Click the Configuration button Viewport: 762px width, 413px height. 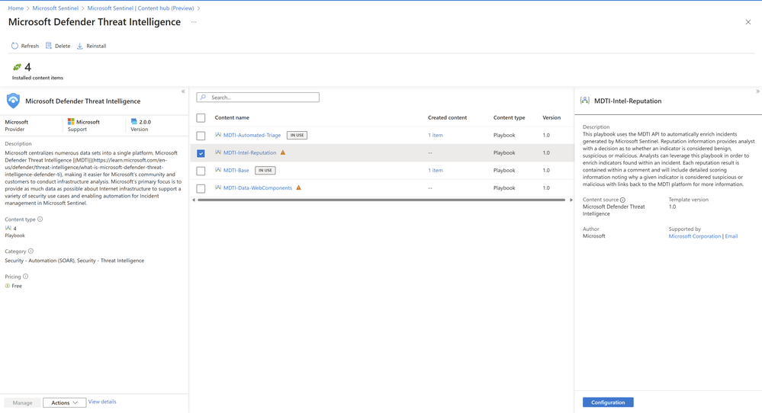click(x=608, y=402)
